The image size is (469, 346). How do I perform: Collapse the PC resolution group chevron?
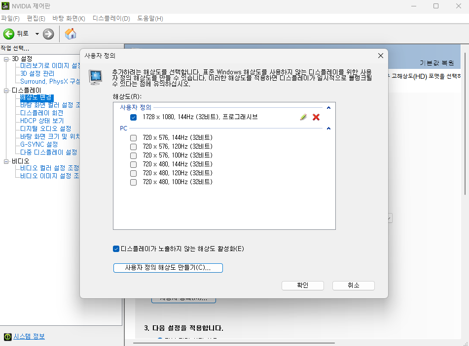(x=328, y=128)
